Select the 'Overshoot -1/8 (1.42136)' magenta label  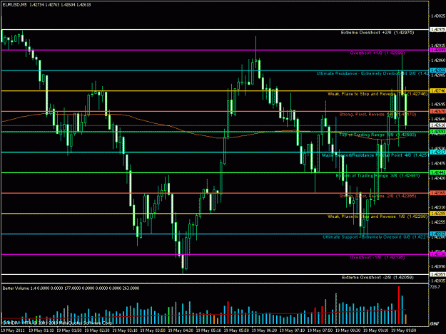(x=377, y=257)
